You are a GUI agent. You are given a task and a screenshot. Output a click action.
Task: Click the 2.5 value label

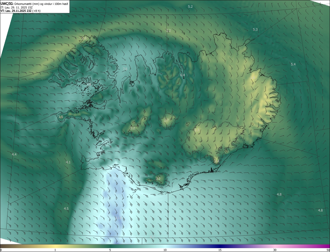pyautogui.click(x=84, y=38)
